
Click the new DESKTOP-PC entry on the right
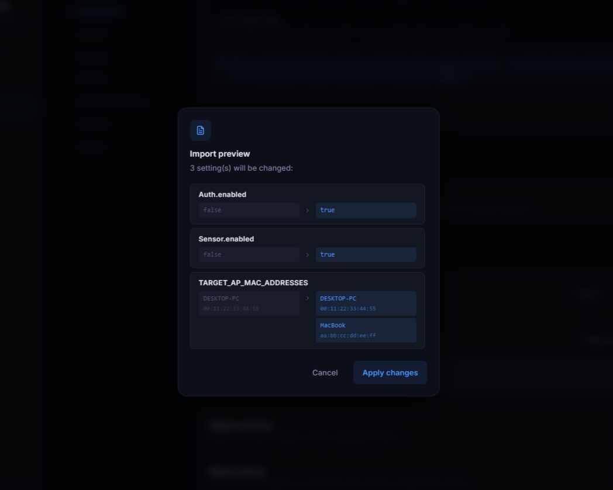[x=366, y=303]
